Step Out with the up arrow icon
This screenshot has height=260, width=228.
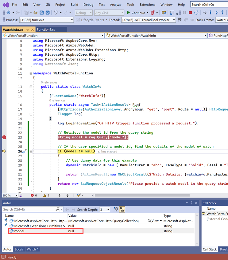click(222, 13)
